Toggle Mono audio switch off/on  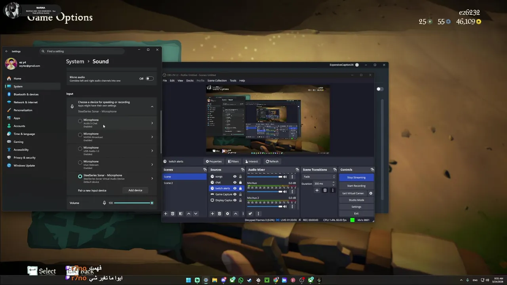149,78
